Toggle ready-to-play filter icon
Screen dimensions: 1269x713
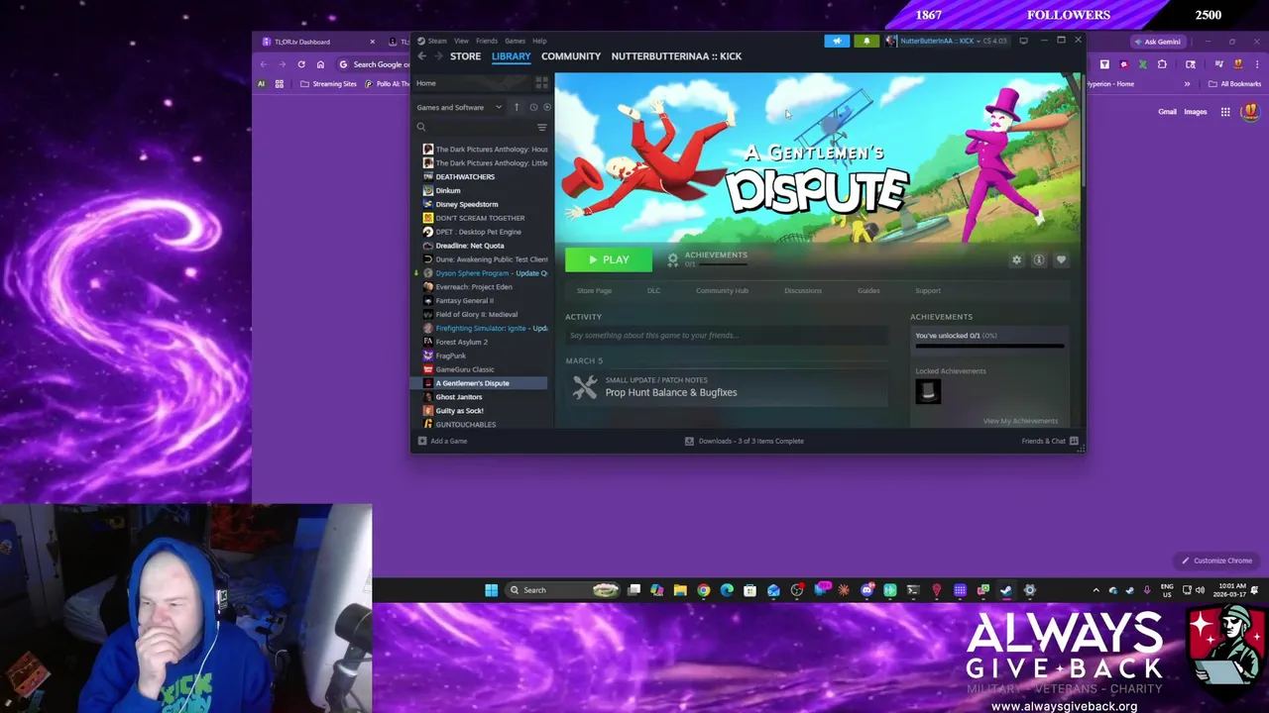(x=547, y=107)
